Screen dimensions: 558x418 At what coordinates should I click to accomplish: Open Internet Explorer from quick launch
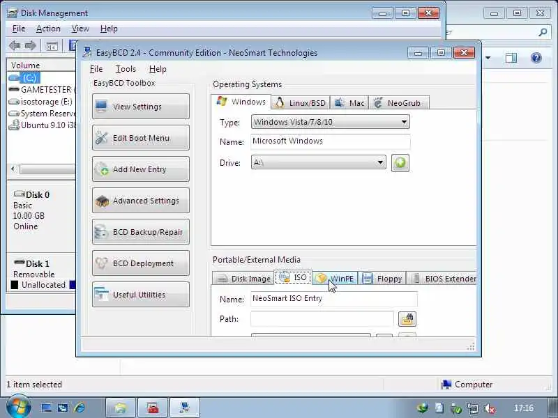tap(80, 408)
